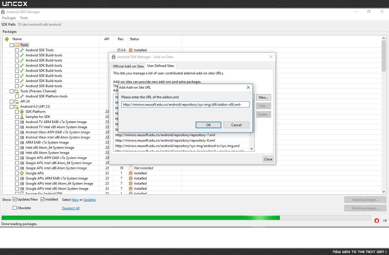Image resolution: width=389 pixels, height=255 pixels.
Task: Click the packages list scrollbar down arrow
Action: coord(384,192)
